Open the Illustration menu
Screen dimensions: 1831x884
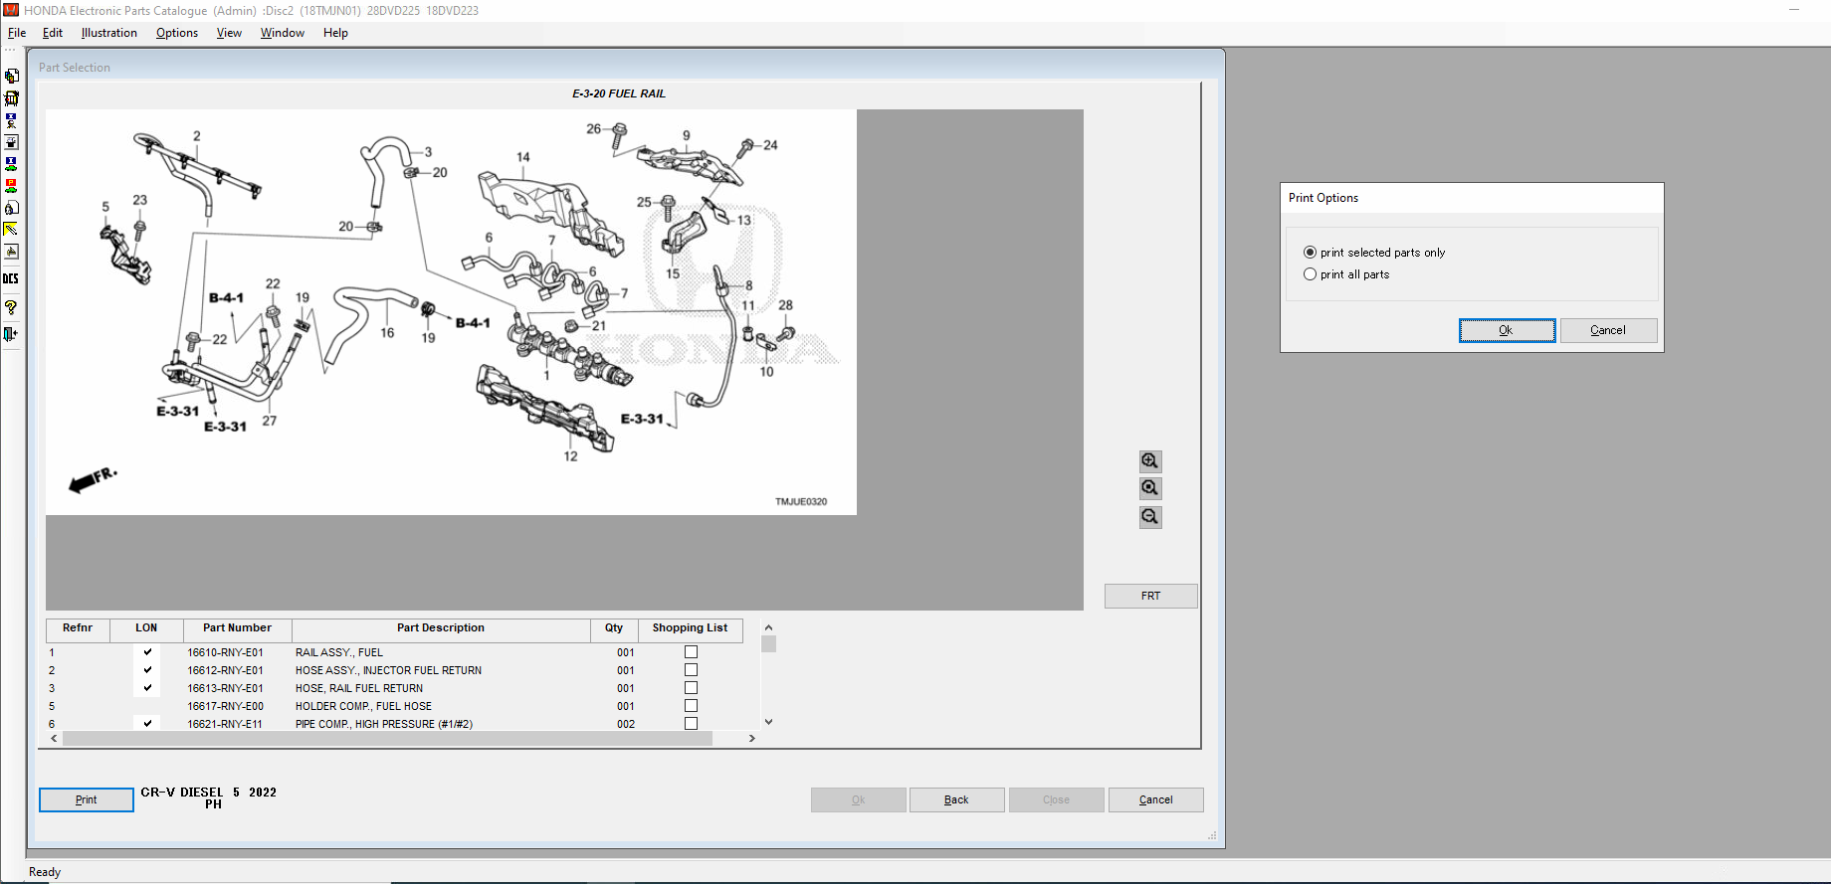[109, 33]
